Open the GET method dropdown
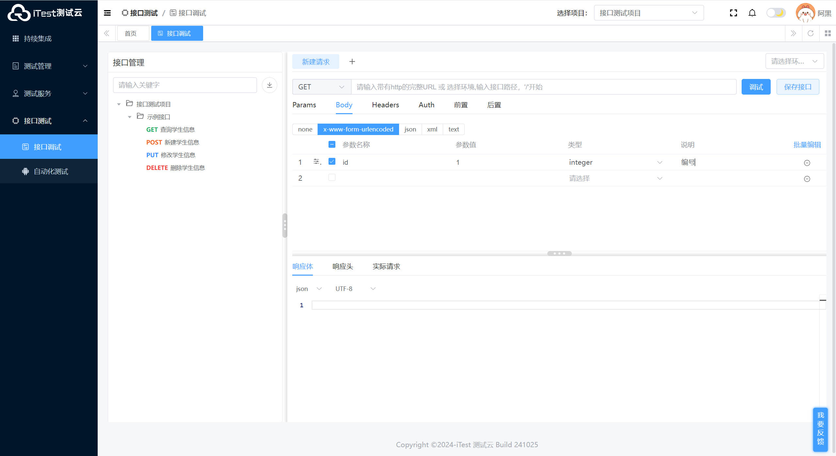This screenshot has height=456, width=836. (321, 87)
